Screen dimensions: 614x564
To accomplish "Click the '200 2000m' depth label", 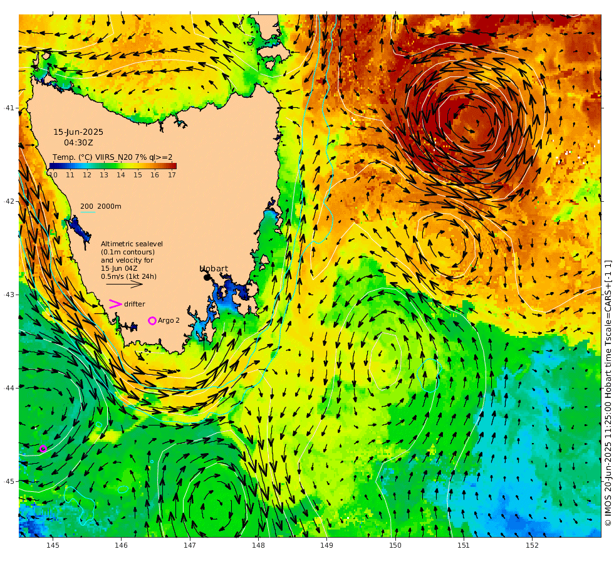I will click(101, 206).
